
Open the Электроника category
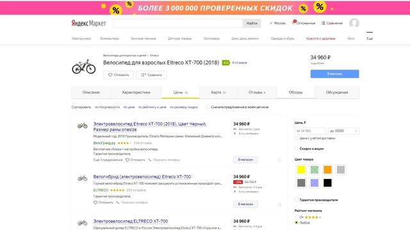pyautogui.click(x=81, y=38)
